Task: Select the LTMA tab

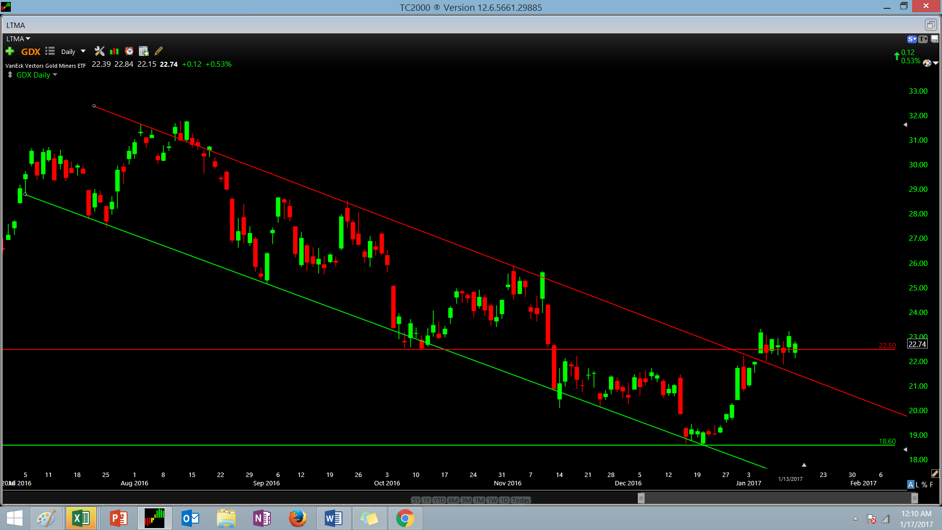Action: 16,25
